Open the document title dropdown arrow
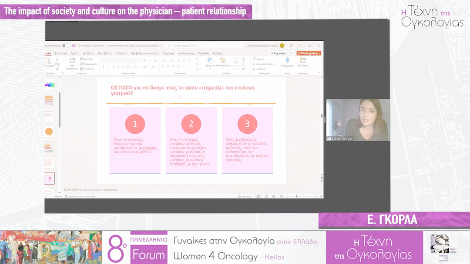 [161, 46]
